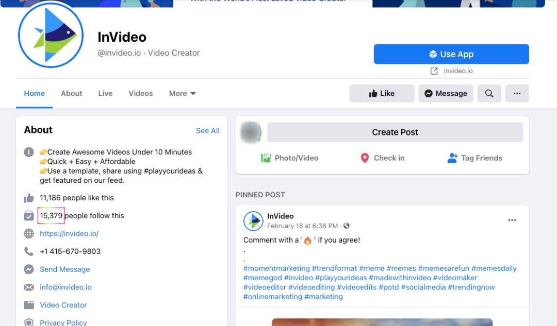Click the #trendformat hashtag
This screenshot has height=326, width=557.
(334, 268)
